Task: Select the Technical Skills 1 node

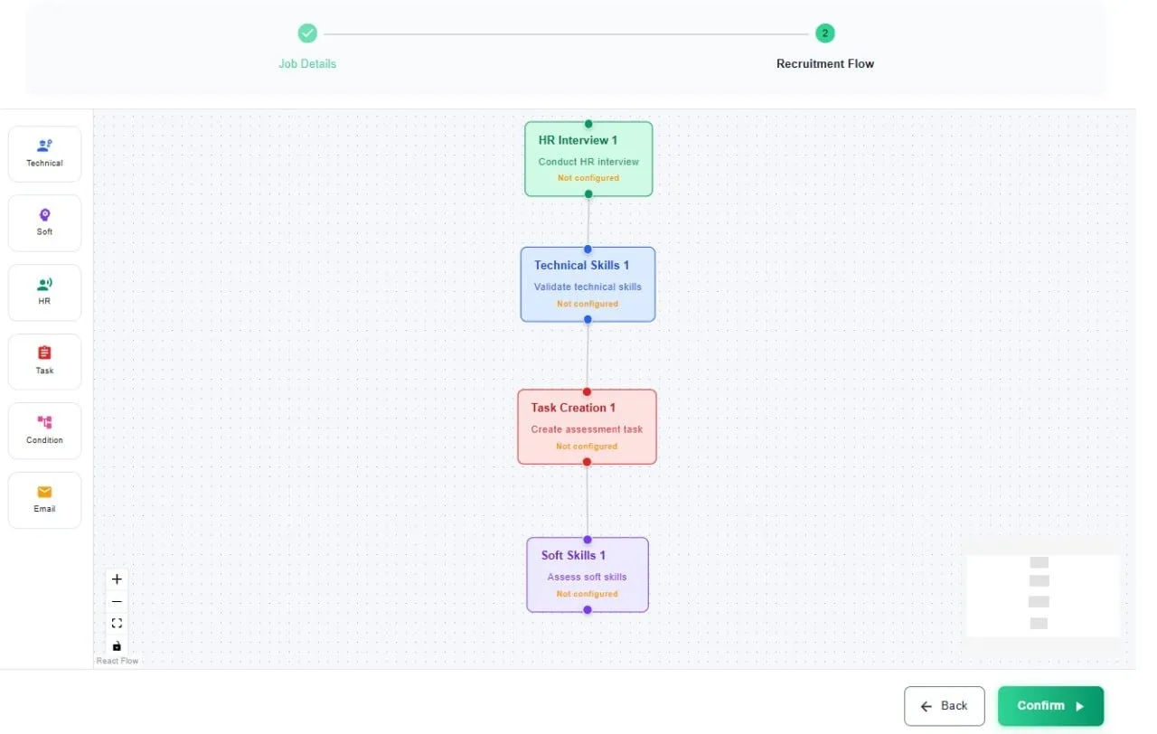Action: [588, 285]
